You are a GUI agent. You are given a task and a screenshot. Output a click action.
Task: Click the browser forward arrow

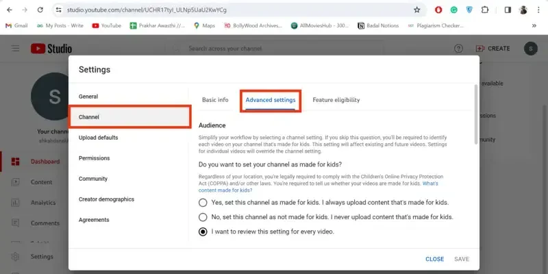[x=25, y=10]
